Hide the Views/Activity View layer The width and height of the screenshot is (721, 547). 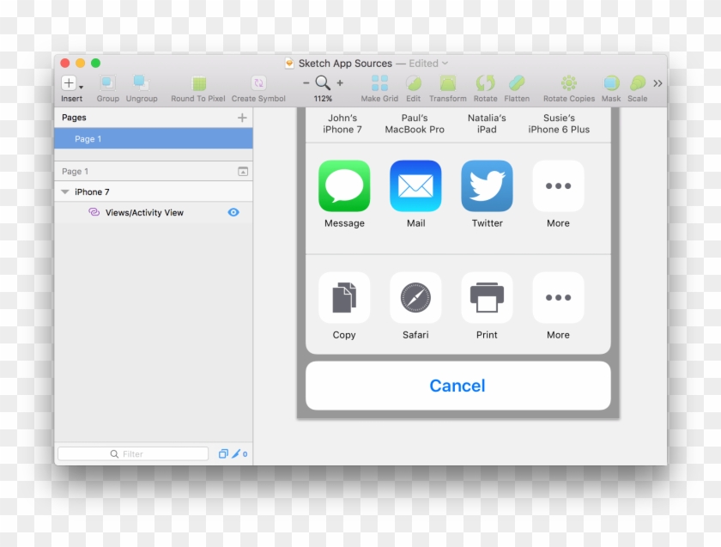(x=233, y=212)
